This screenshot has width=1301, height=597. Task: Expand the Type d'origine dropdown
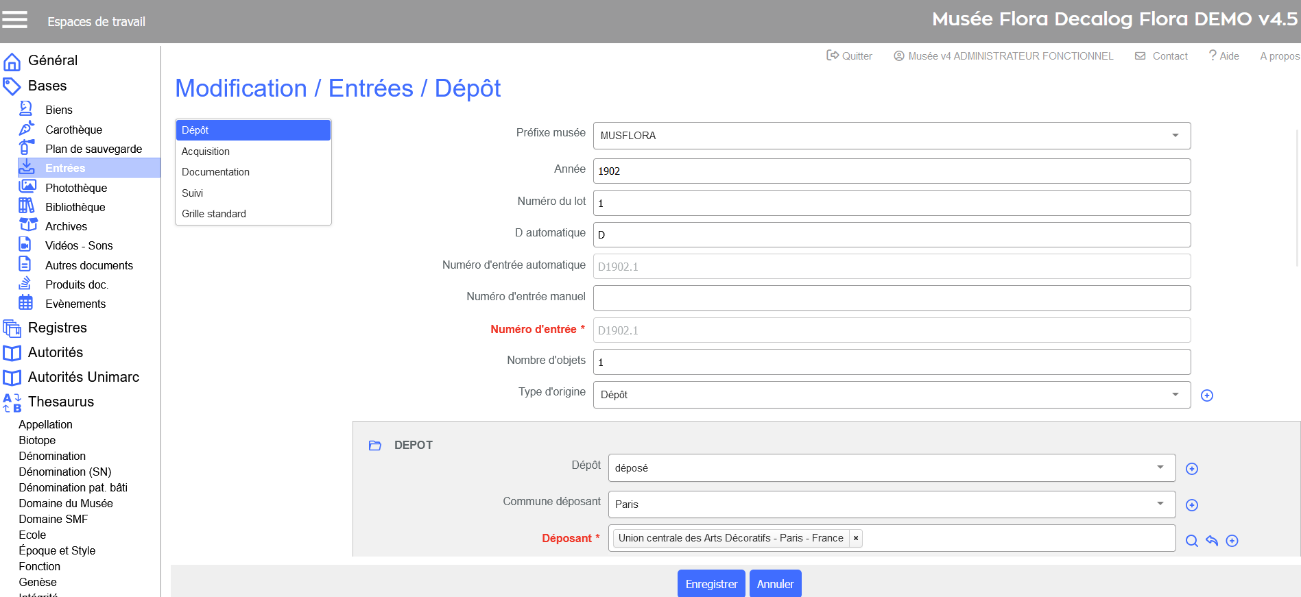click(x=1175, y=395)
